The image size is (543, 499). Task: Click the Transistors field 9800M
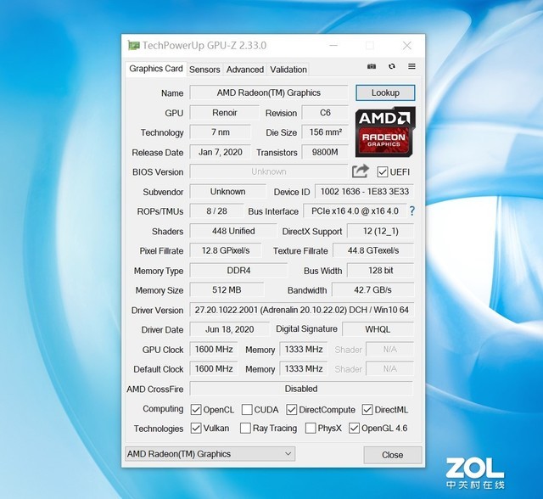[325, 152]
